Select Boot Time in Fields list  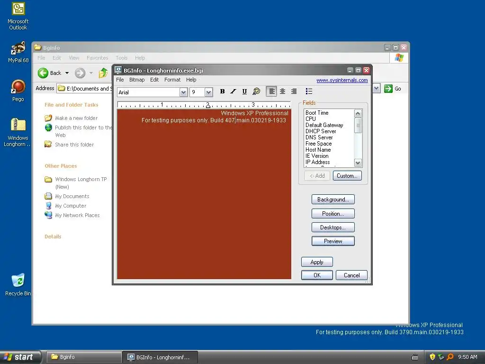(317, 113)
